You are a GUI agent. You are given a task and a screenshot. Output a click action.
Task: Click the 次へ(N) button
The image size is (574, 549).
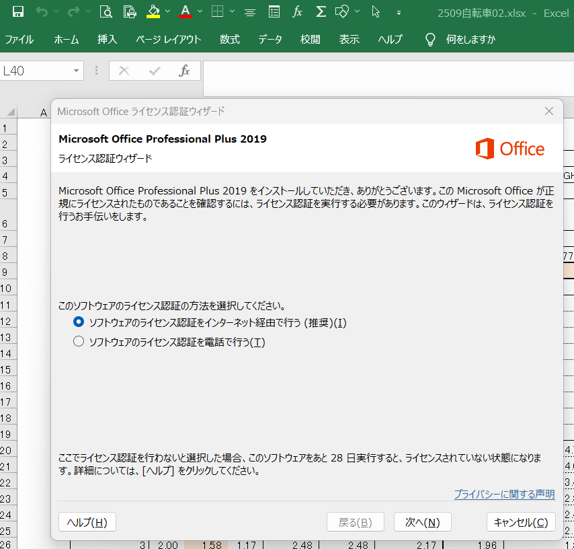tap(422, 521)
